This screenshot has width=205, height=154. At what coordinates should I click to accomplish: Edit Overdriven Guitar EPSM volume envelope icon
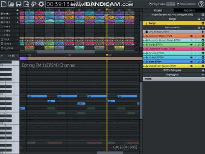(192, 66)
